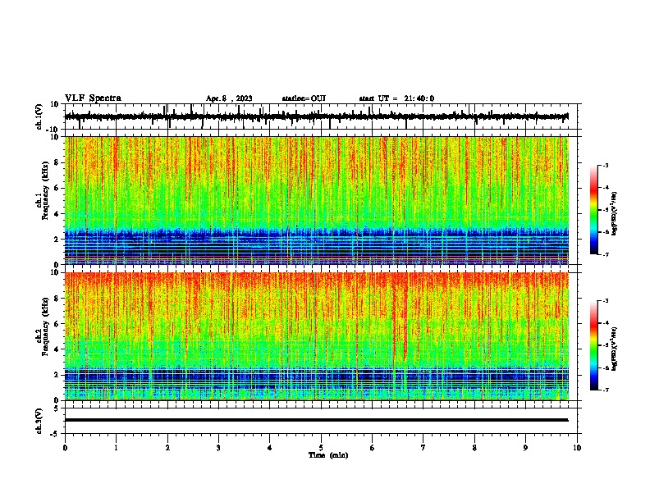Screen dimensions: 650x502
Task: Click time axis tick label "4"
Action: click(269, 448)
